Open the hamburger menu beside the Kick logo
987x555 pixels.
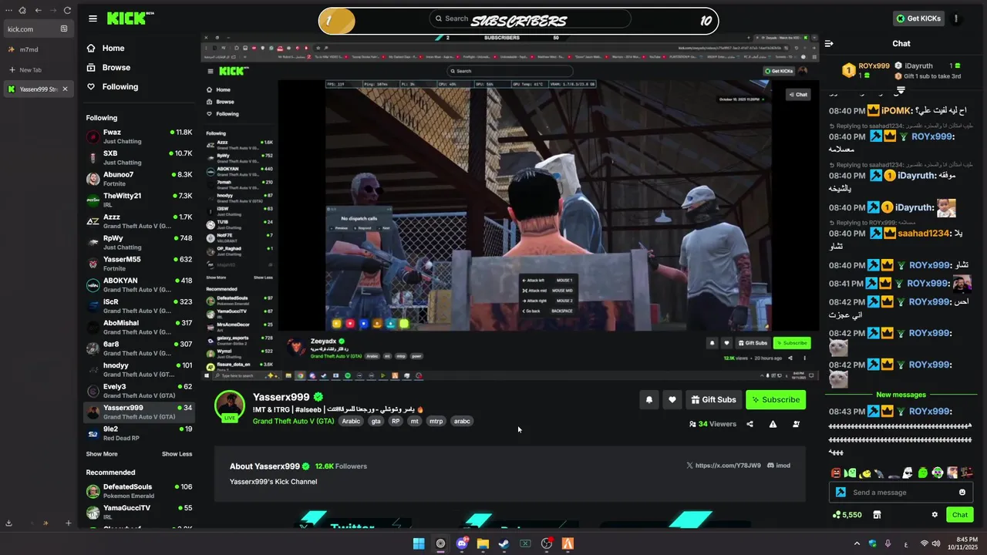pos(93,18)
